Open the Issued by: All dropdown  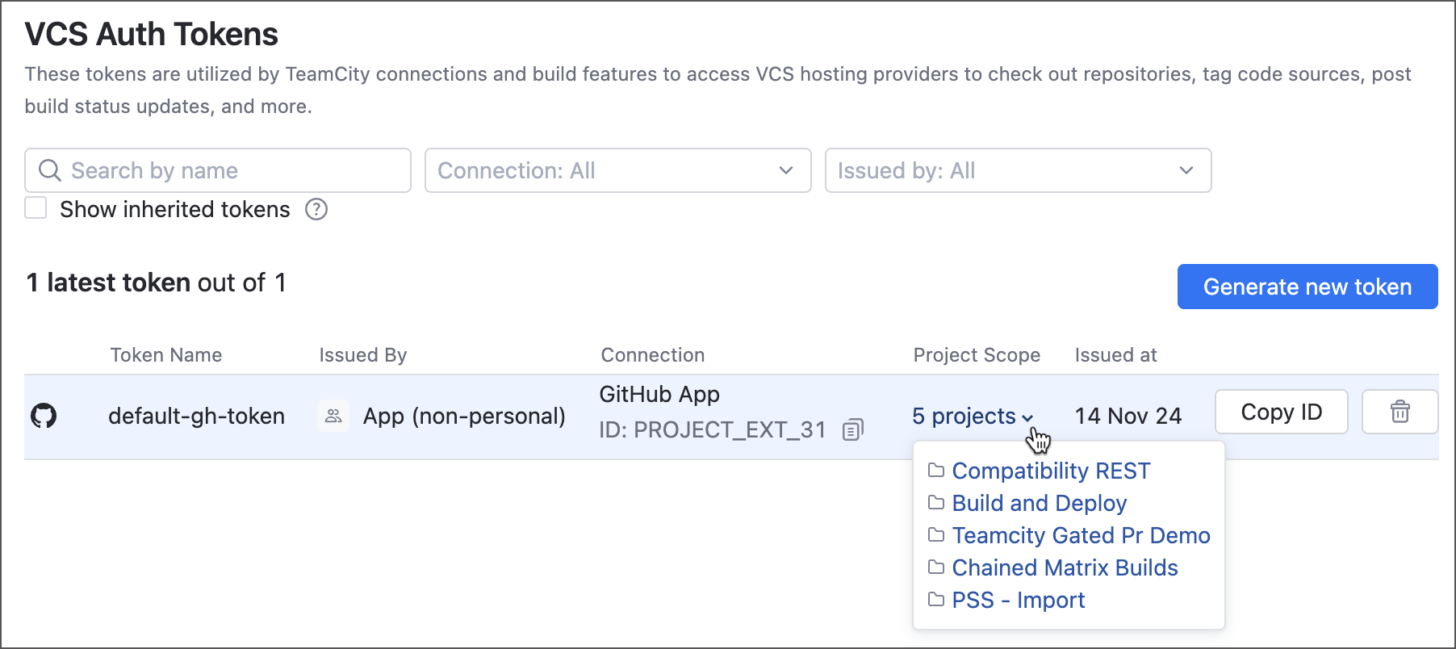pyautogui.click(x=1017, y=170)
